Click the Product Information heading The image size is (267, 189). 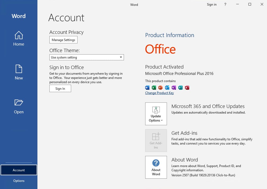coord(170,35)
